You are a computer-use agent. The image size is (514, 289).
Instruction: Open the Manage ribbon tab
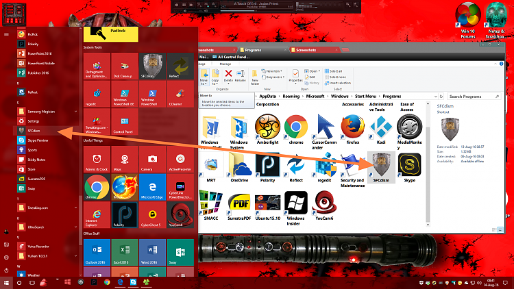coord(225,64)
